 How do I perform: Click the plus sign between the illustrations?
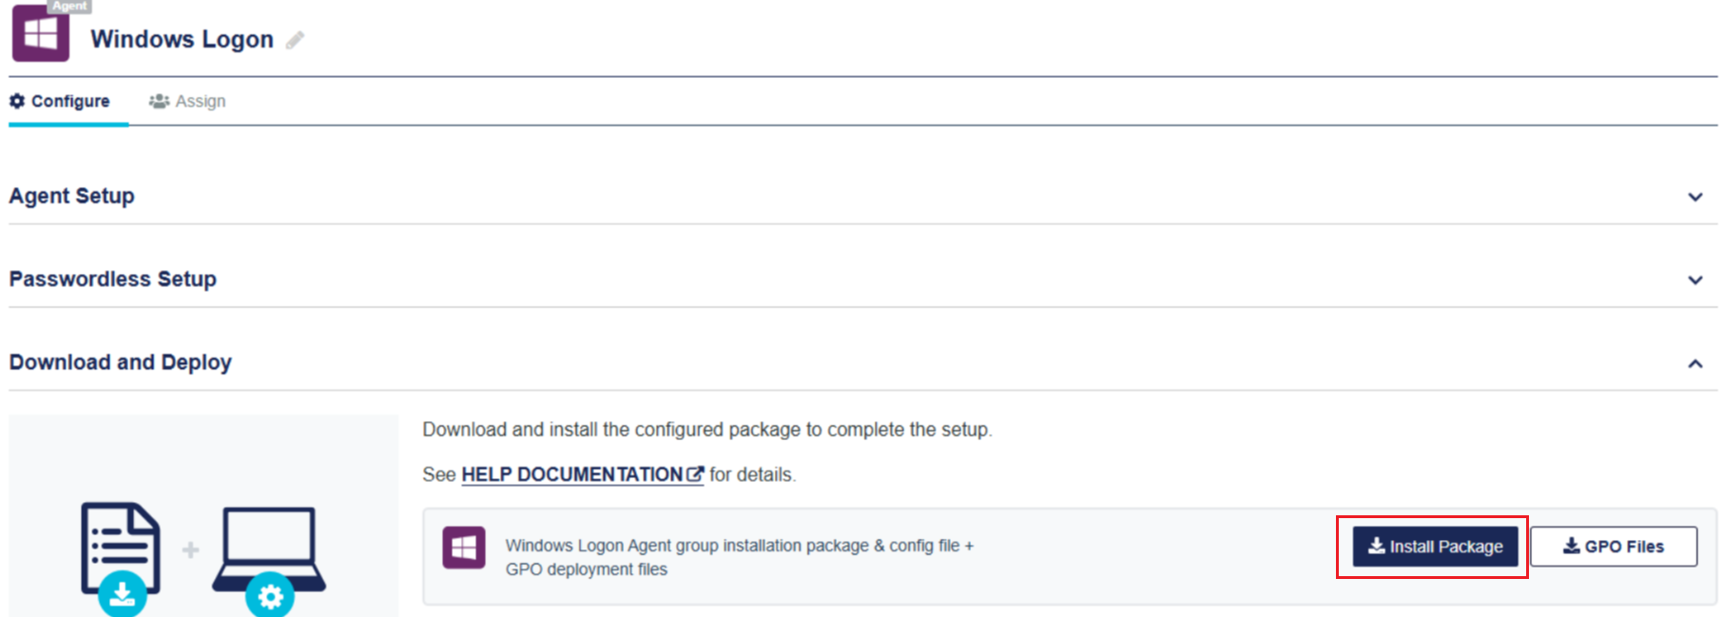191,550
